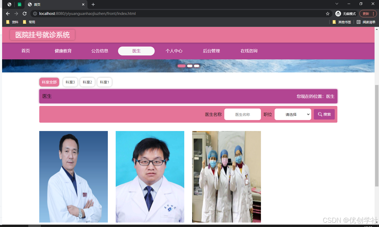Select the second carousel indicator dot

pyautogui.click(x=190, y=66)
